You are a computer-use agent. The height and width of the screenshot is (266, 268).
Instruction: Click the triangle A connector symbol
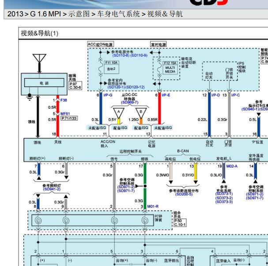(x=119, y=113)
